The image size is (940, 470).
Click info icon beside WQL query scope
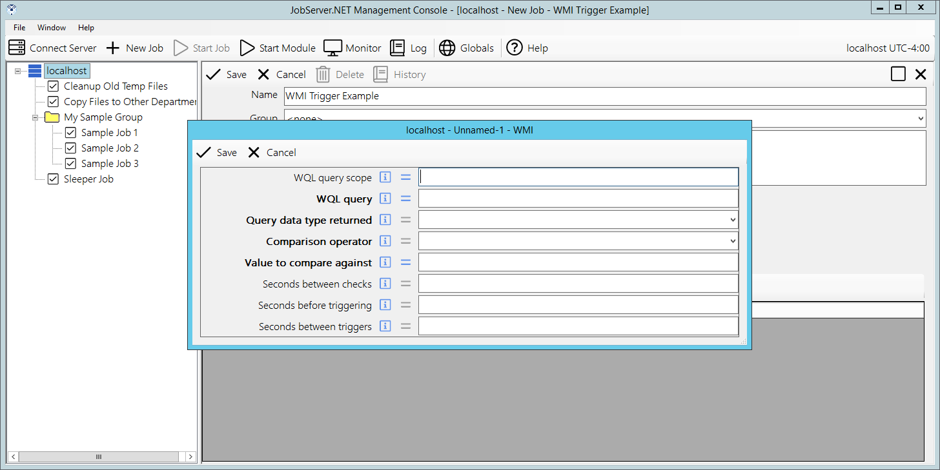coord(385,177)
